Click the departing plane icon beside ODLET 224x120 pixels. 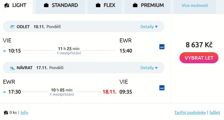[x=12, y=26]
